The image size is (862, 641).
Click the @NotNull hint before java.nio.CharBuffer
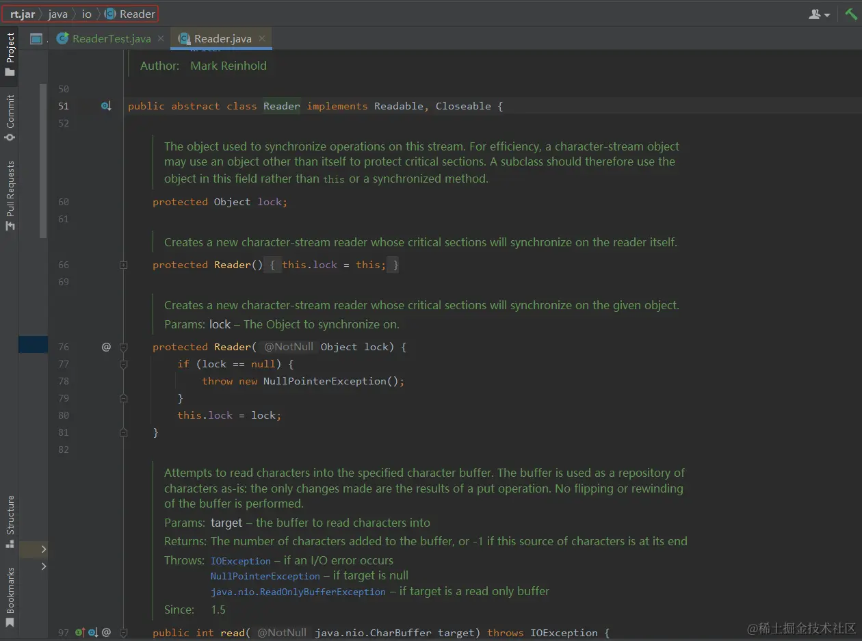click(x=282, y=633)
